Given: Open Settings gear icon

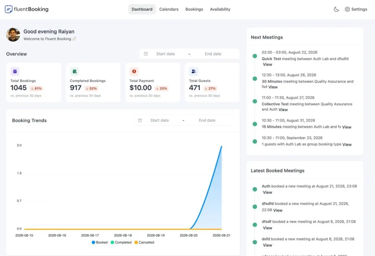Looking at the screenshot, I should click(347, 9).
